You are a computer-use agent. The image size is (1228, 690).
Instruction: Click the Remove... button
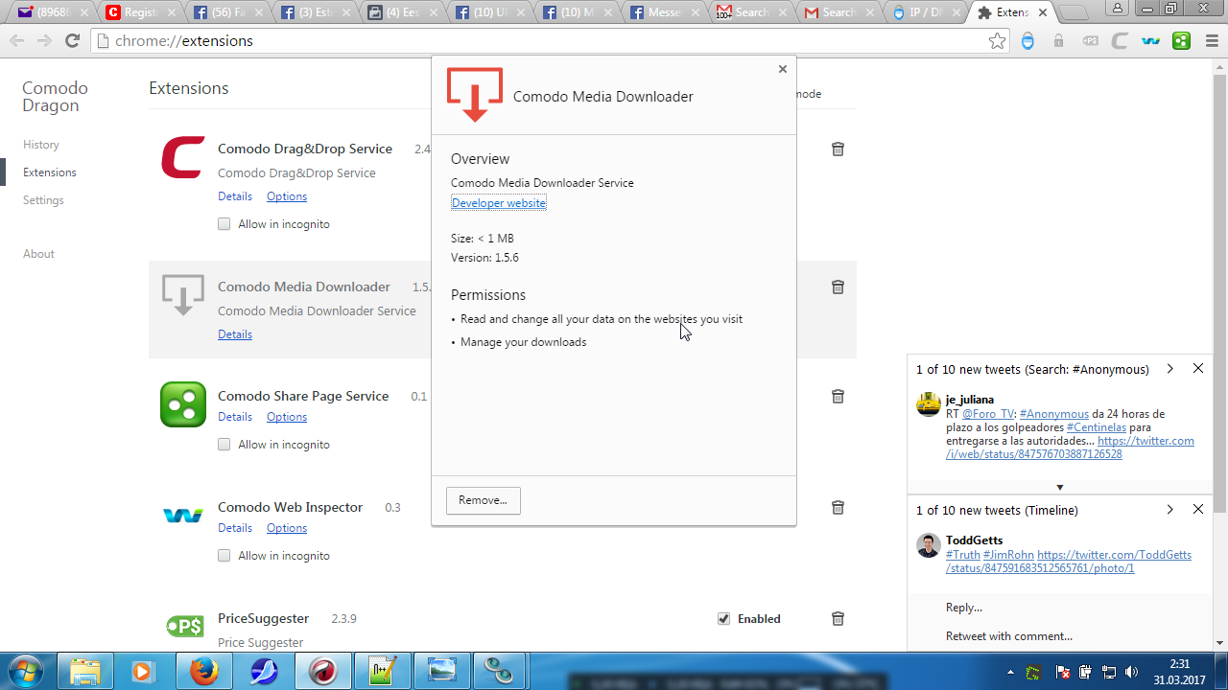484,500
